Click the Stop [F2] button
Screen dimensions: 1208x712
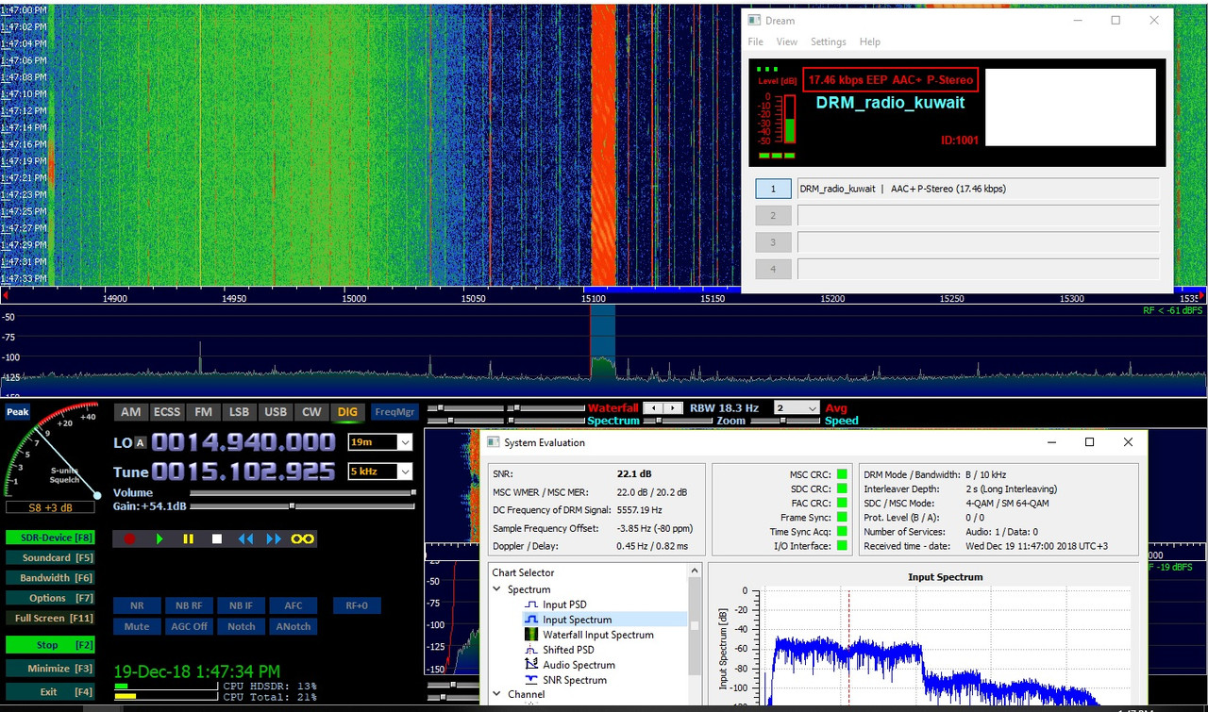[x=50, y=645]
